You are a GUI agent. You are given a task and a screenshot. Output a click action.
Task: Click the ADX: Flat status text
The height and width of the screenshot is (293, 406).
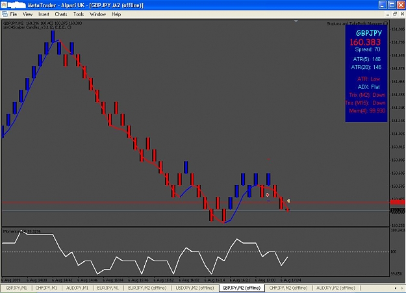coord(369,87)
